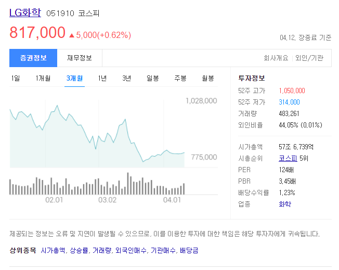This screenshot has width=339, height=270.
Task: Select the 증권정보 tab
Action: [x=33, y=58]
